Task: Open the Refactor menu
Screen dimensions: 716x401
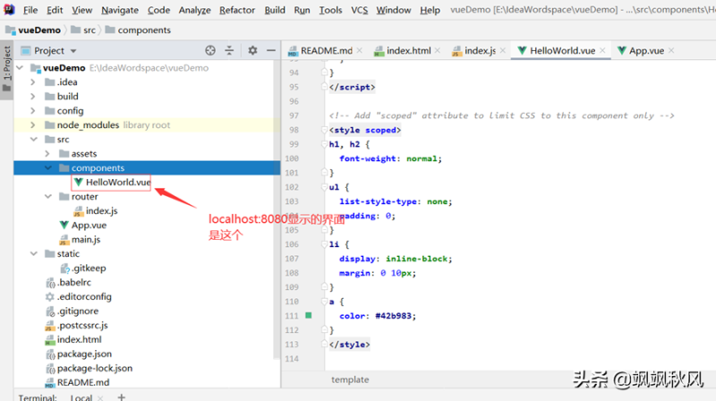Action: coord(237,10)
